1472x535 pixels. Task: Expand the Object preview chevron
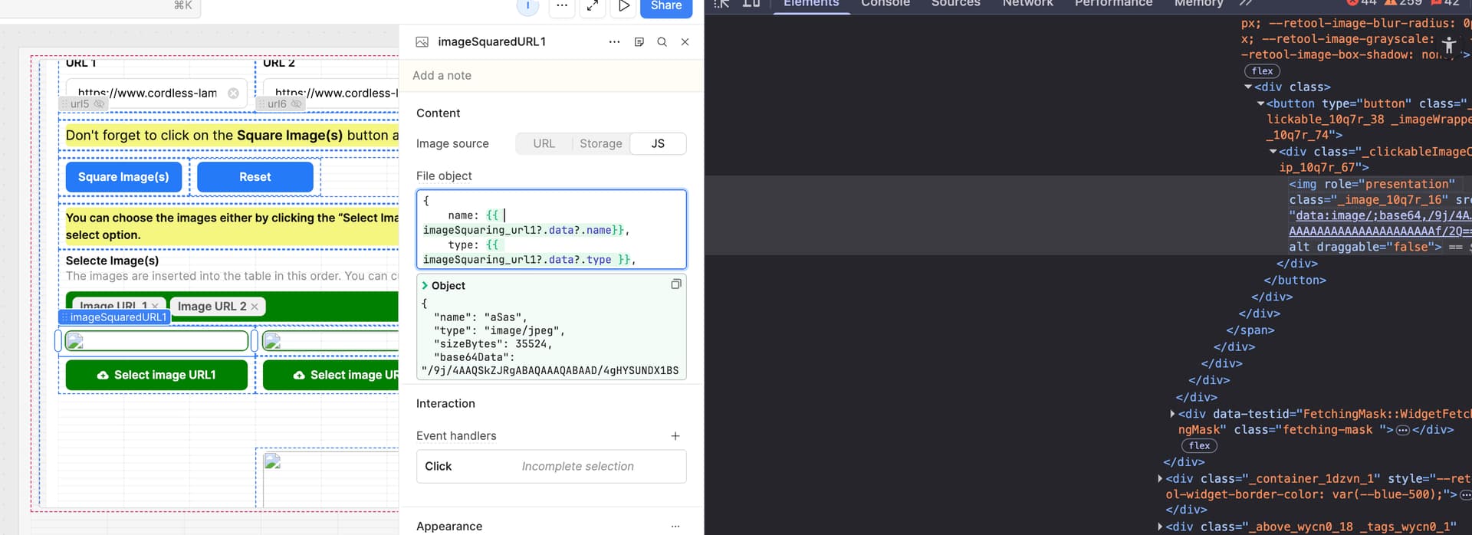coord(425,285)
